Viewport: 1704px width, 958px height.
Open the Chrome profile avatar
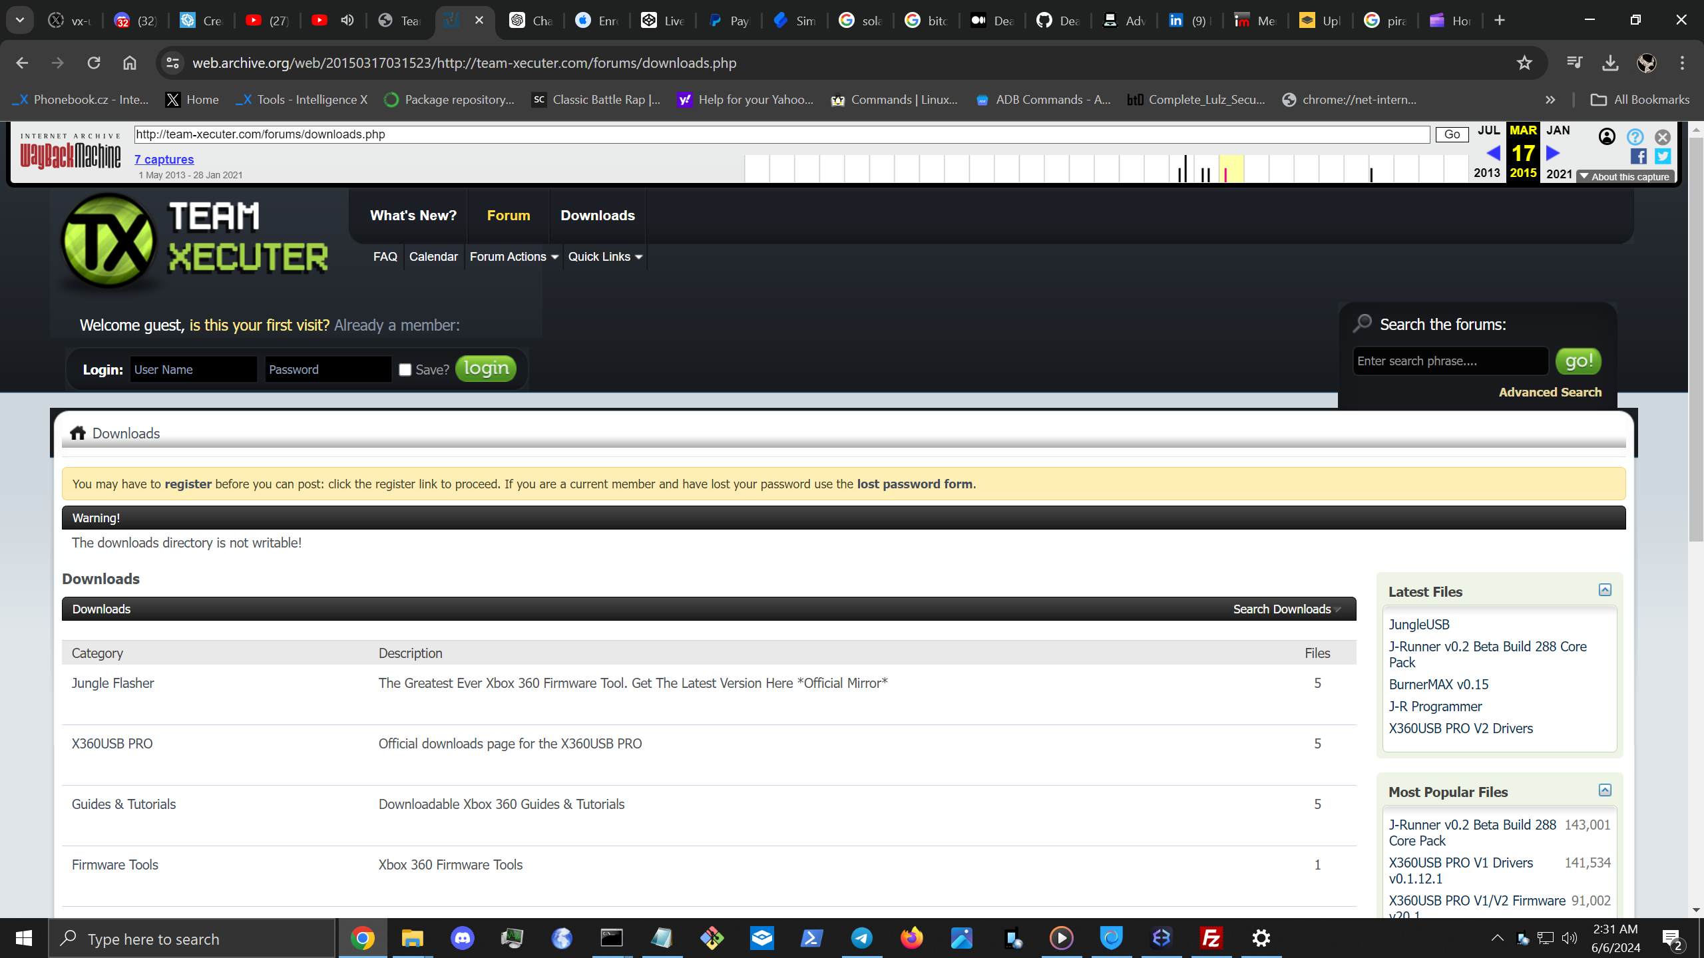(1647, 63)
